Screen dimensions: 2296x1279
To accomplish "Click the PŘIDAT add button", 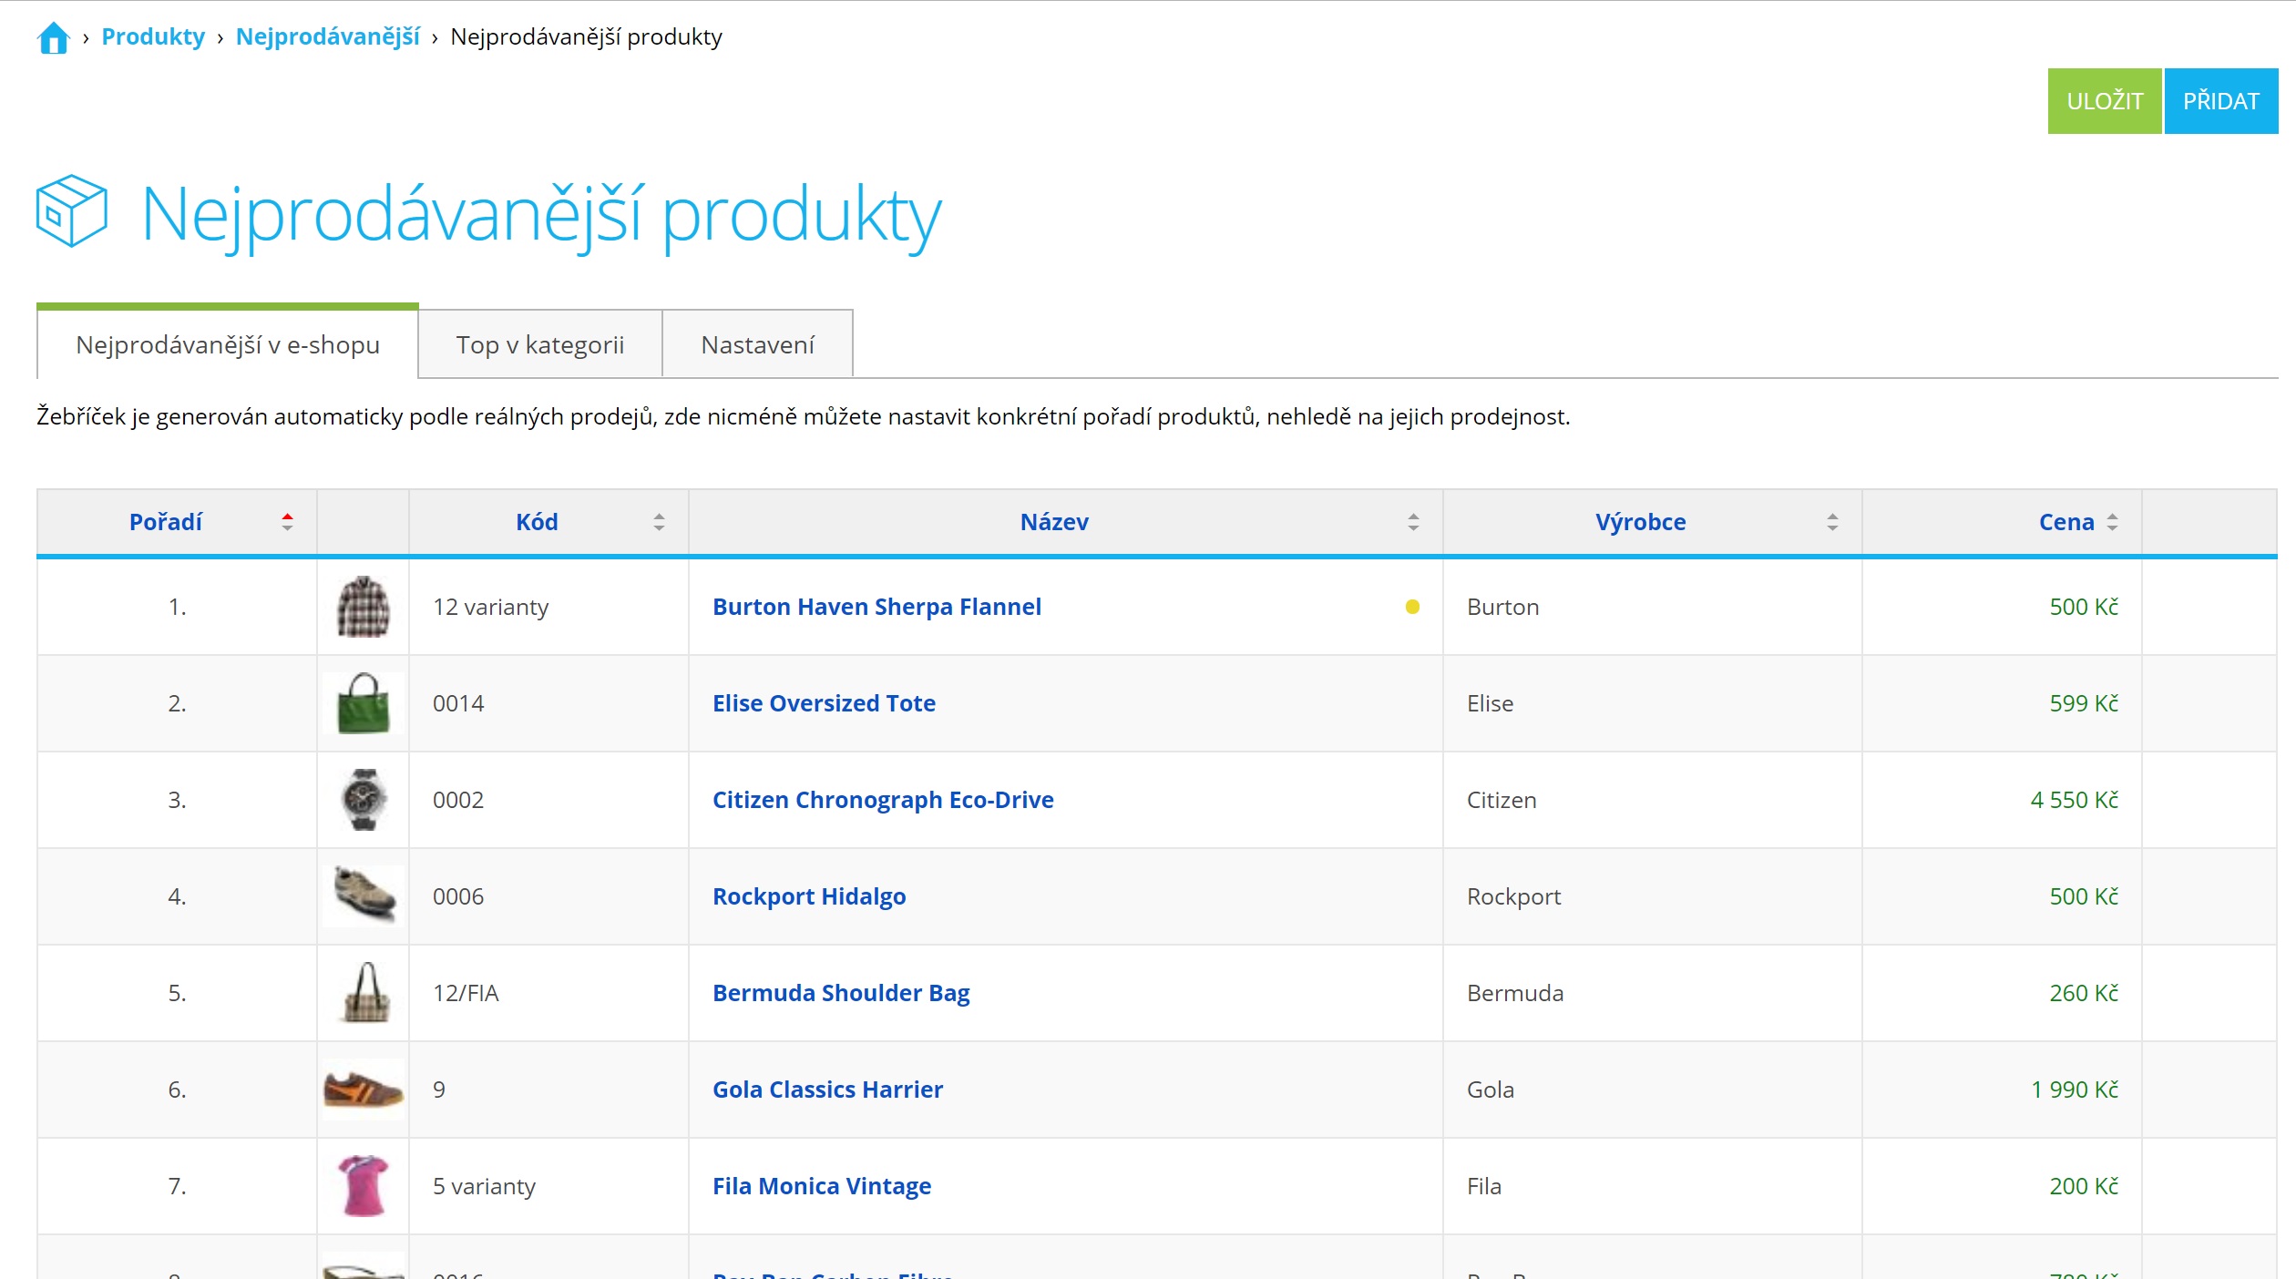I will pos(2221,101).
